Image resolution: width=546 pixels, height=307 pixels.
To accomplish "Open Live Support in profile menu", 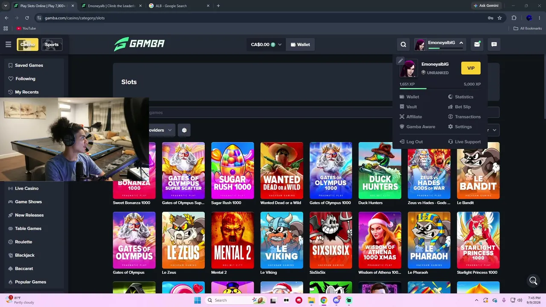I will pos(464,142).
